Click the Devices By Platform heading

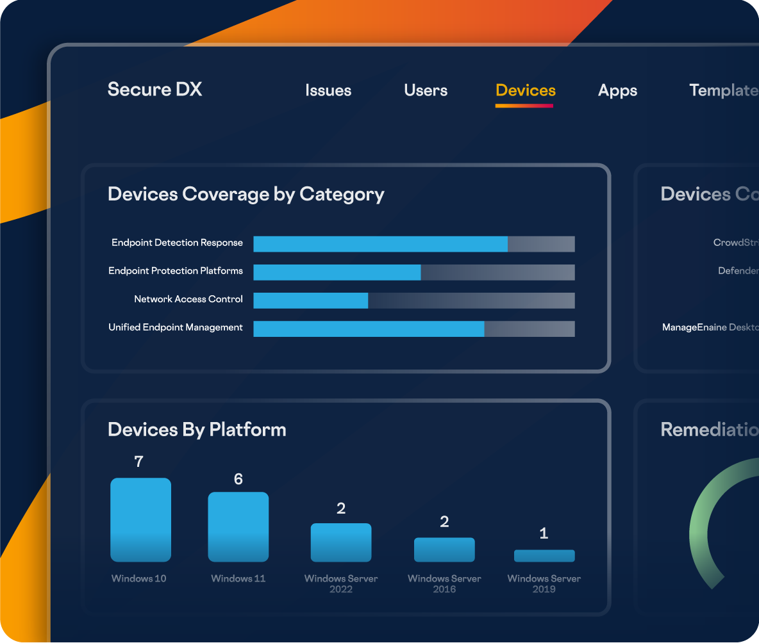(x=197, y=429)
